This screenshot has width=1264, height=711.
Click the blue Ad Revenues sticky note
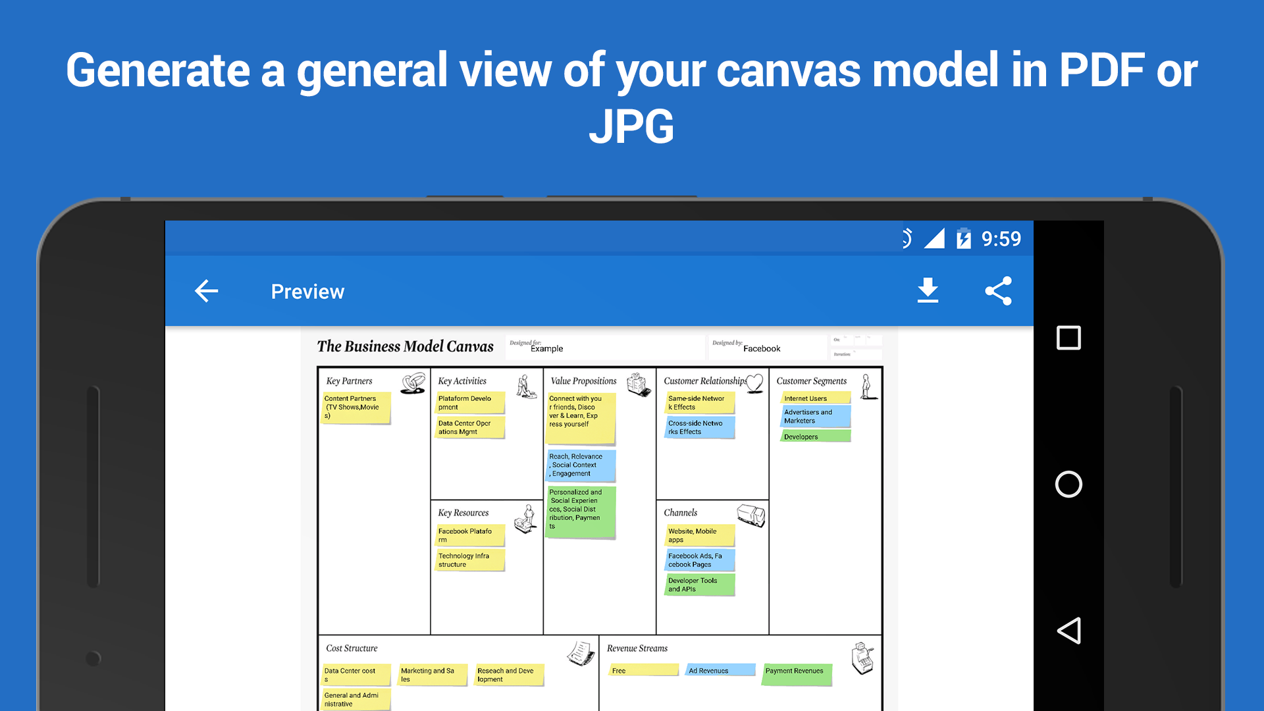tap(720, 670)
